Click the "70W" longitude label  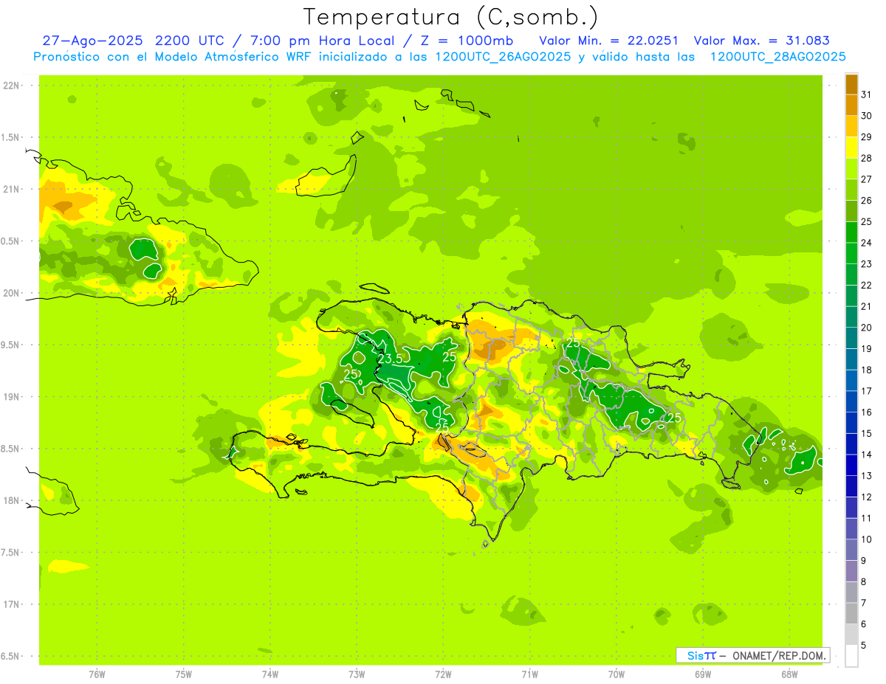point(617,674)
